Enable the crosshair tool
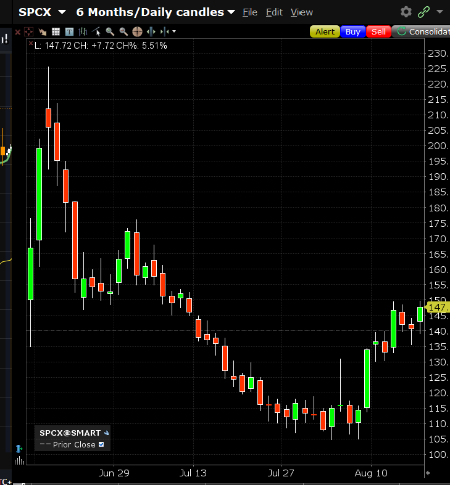The height and width of the screenshot is (485, 450). pyautogui.click(x=137, y=31)
